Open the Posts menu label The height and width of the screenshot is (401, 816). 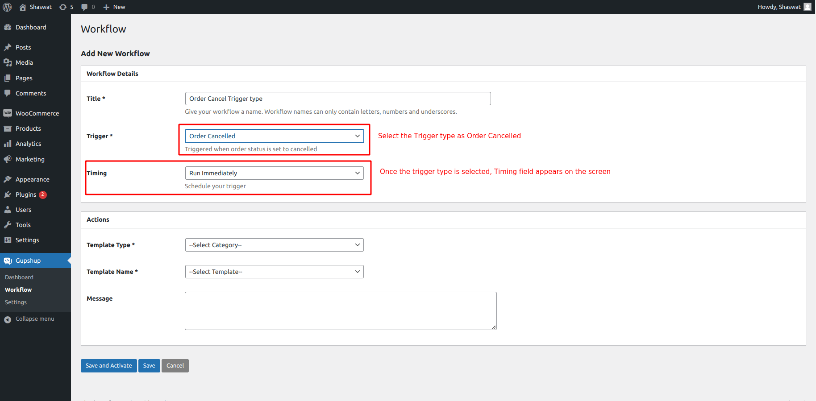(23, 47)
